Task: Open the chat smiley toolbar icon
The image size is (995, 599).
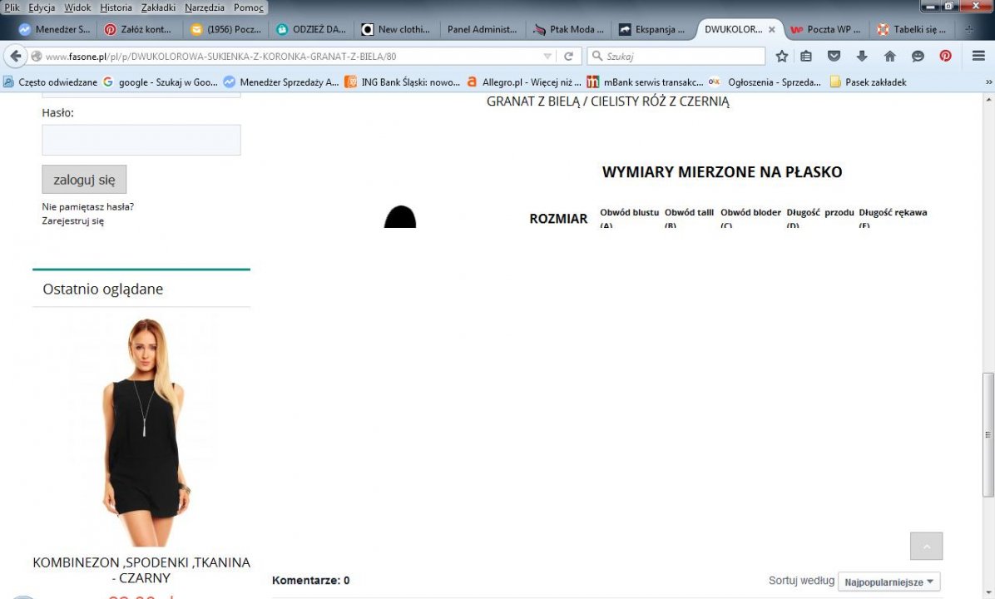Action: pos(918,56)
